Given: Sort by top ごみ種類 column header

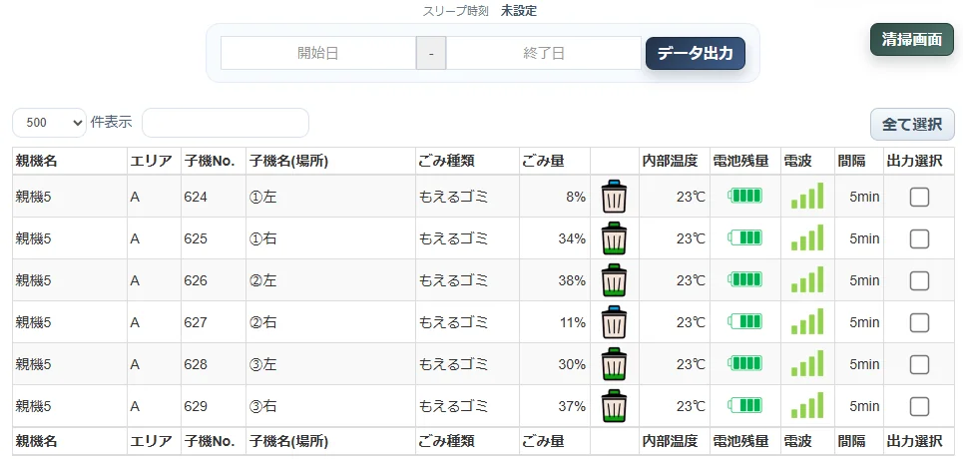Looking at the screenshot, I should [467, 161].
